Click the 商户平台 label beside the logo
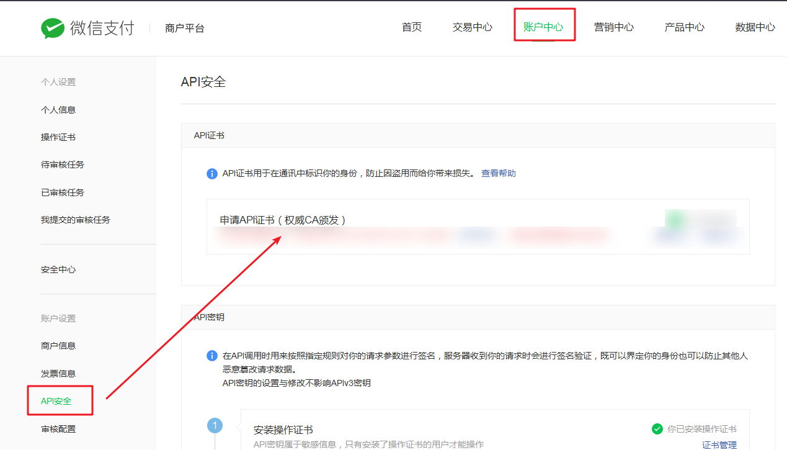 (x=185, y=28)
